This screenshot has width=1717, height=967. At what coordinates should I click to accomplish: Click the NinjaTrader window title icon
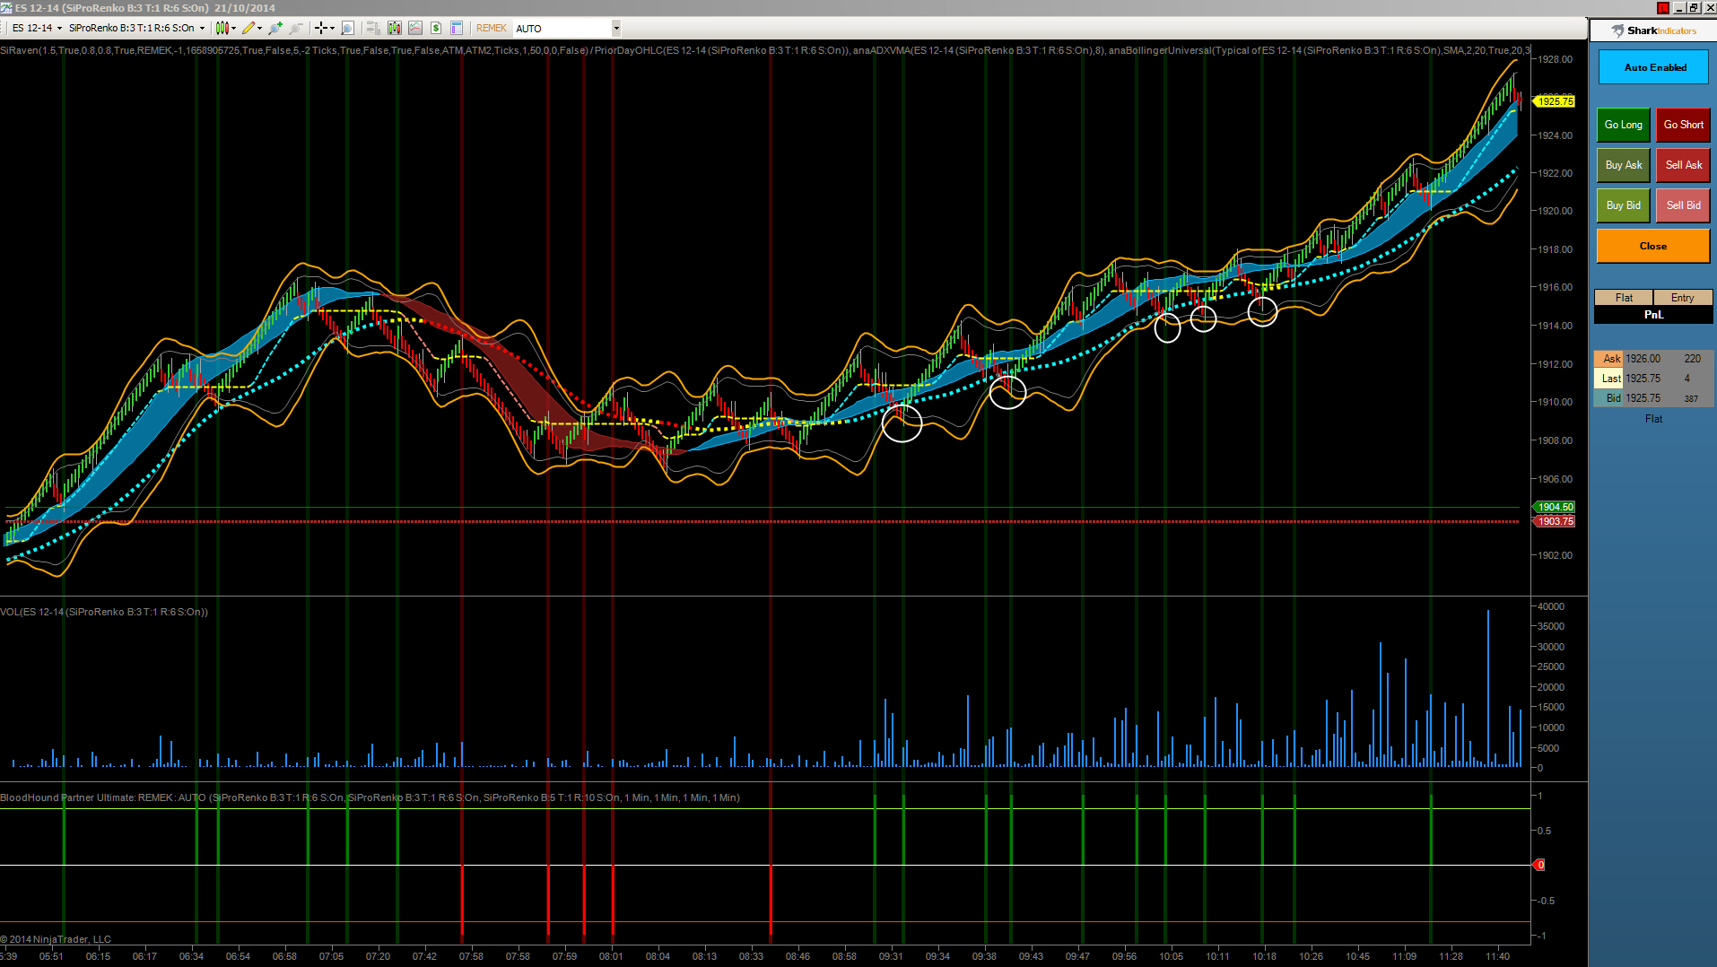[6, 8]
